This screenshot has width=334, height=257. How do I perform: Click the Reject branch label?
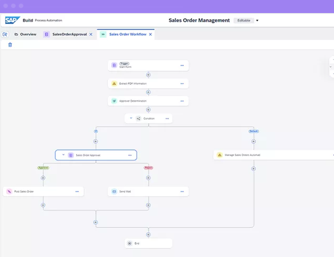(x=148, y=168)
